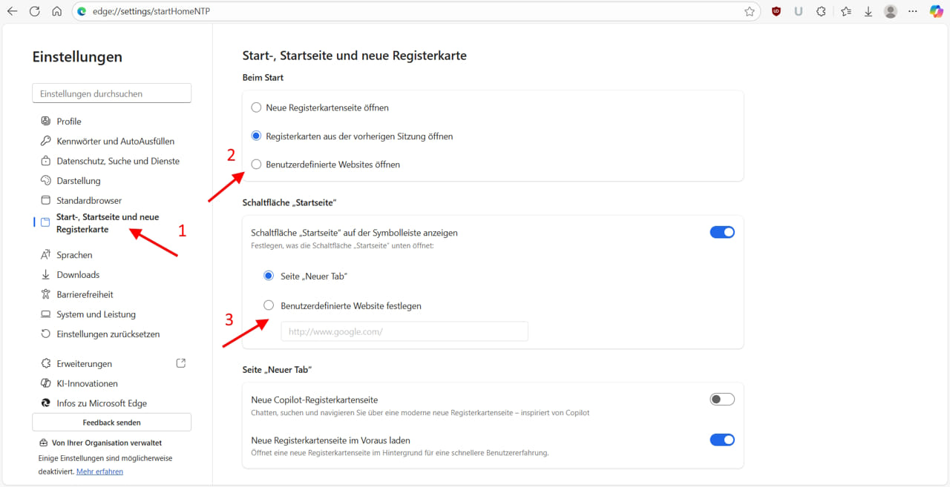Click the browser profile avatar icon
The image size is (950, 487).
pos(890,11)
